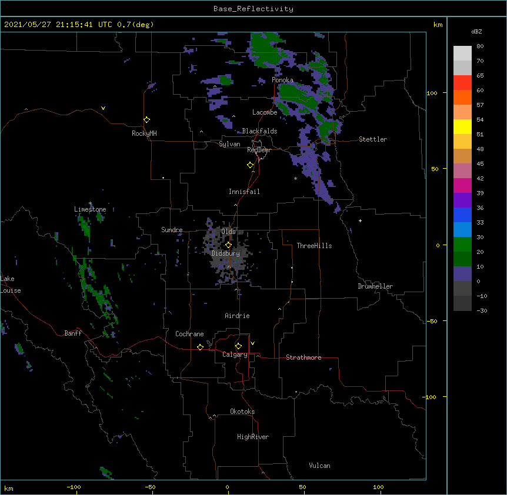507x495 pixels.
Task: Select the magenta 39-42 dBZ legend swatch
Action: 462,185
